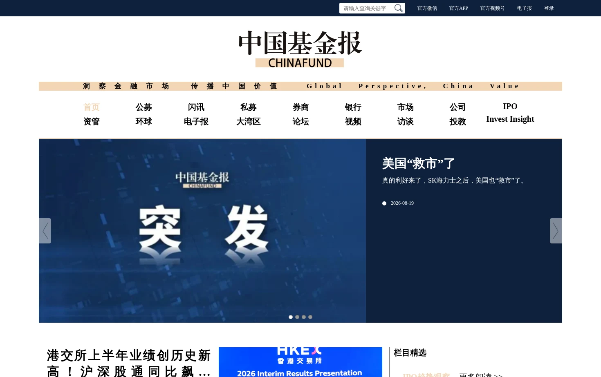Open the 银行 section
Screen dimensions: 601x377
(x=353, y=107)
